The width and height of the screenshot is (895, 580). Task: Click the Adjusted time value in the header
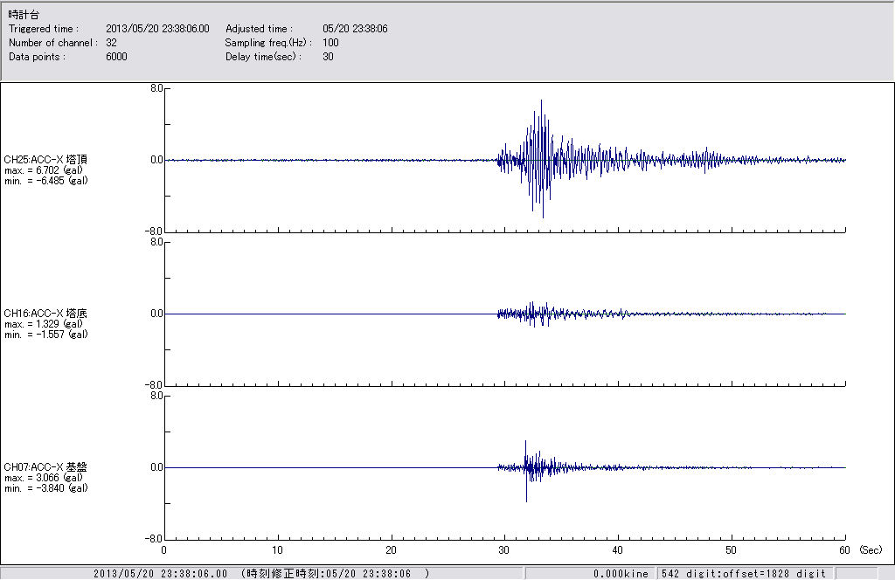point(355,29)
